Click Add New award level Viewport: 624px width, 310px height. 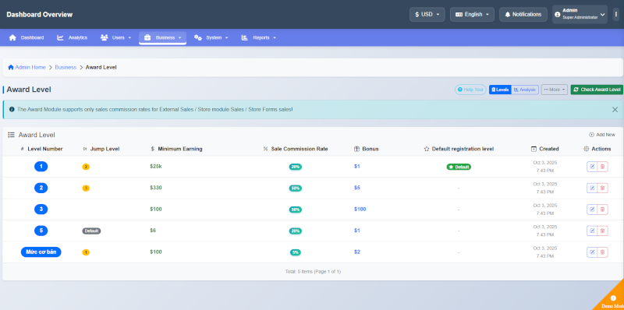[602, 135]
